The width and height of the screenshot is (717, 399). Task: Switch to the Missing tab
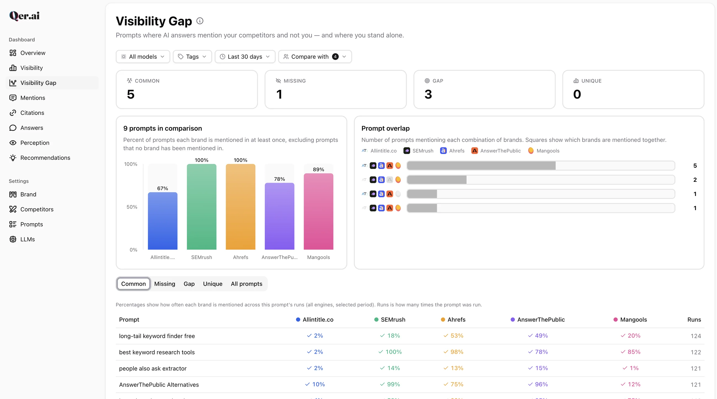[x=165, y=284]
